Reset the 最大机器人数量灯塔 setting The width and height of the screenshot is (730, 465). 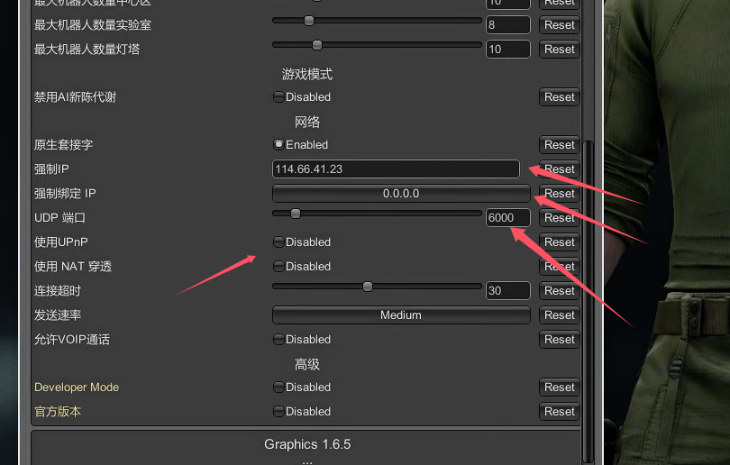pos(559,50)
